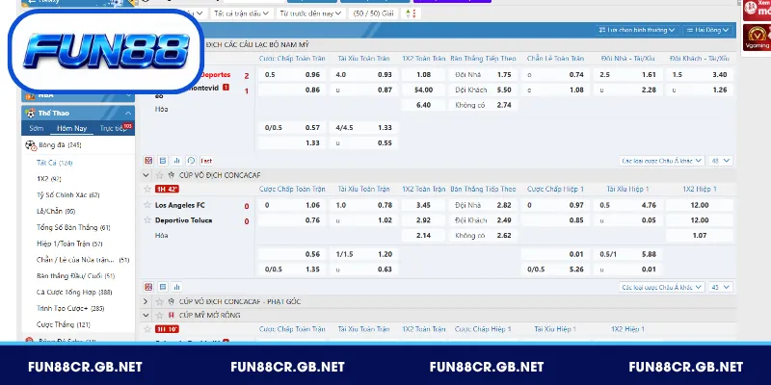Viewport: 771px width, 385px height.
Task: Select 1X2 (92) in sidebar
Action: click(49, 179)
